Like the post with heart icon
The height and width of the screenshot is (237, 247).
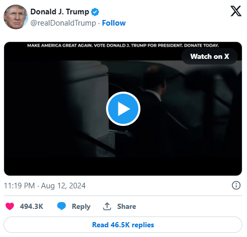[10, 206]
